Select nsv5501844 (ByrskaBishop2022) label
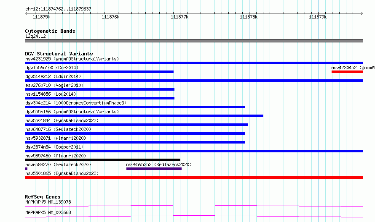The width and height of the screenshot is (375, 222). point(62,120)
